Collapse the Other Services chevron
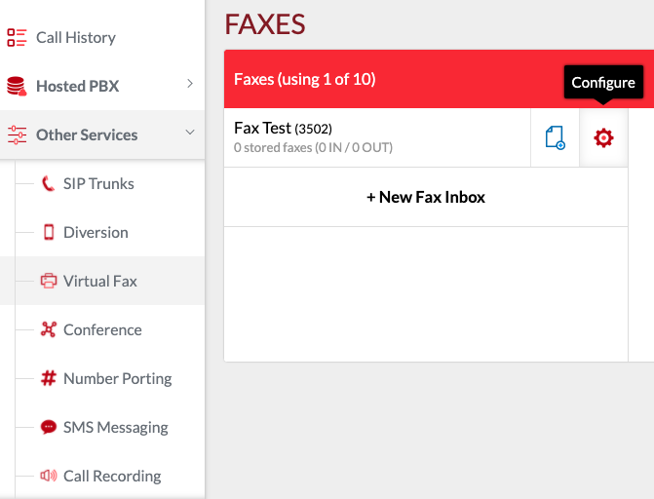 click(190, 133)
